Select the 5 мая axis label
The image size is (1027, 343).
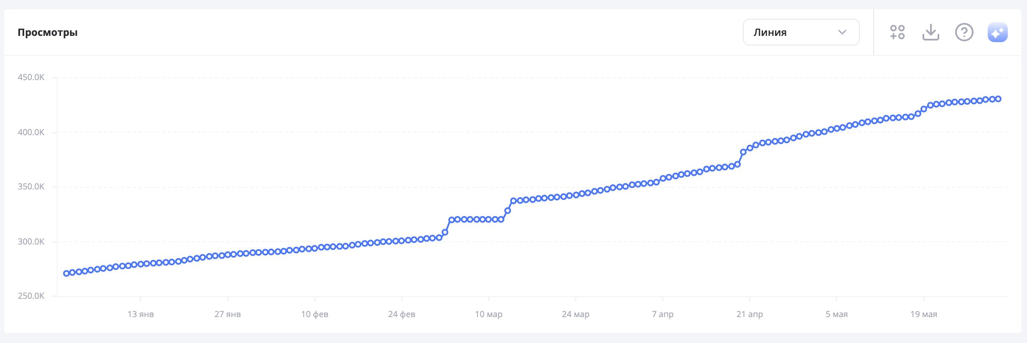(x=836, y=314)
